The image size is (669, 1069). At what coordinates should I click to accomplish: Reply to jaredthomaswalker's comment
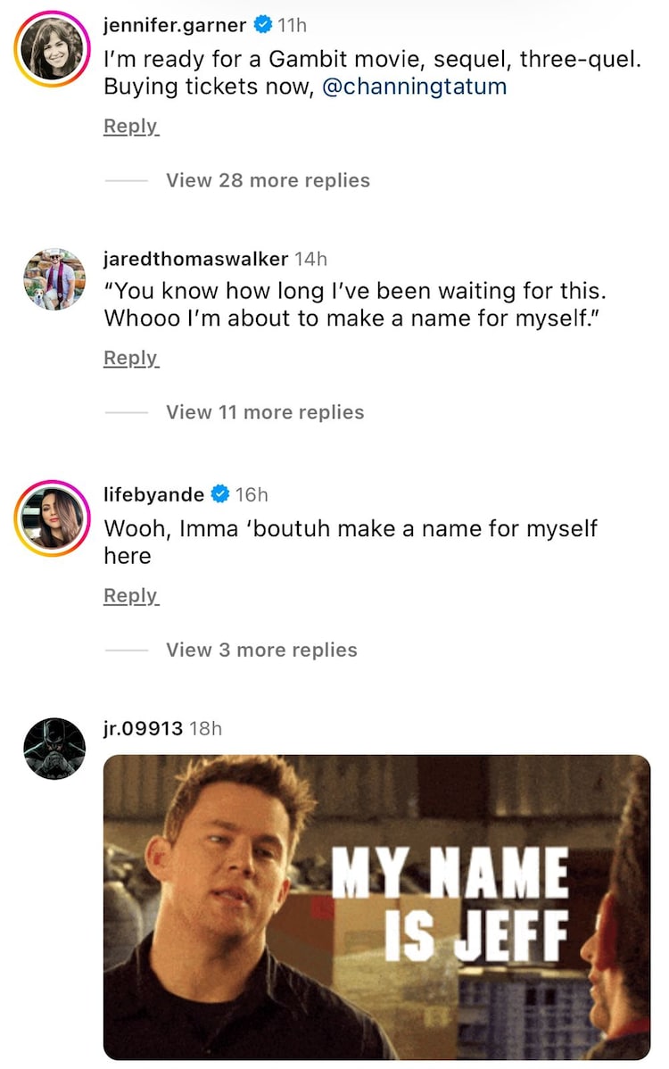(x=130, y=357)
